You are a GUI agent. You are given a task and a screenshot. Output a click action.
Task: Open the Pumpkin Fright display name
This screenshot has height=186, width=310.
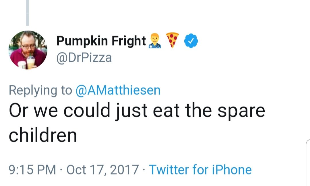click(101, 41)
